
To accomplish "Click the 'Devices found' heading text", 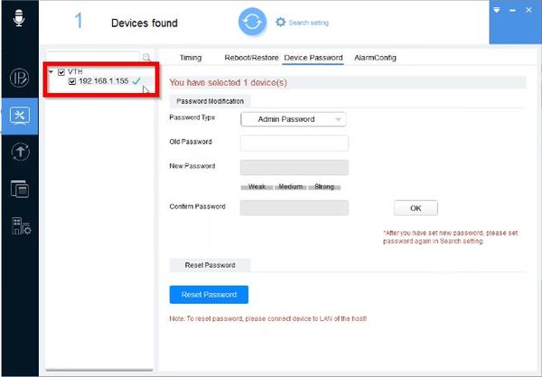I will pyautogui.click(x=145, y=23).
